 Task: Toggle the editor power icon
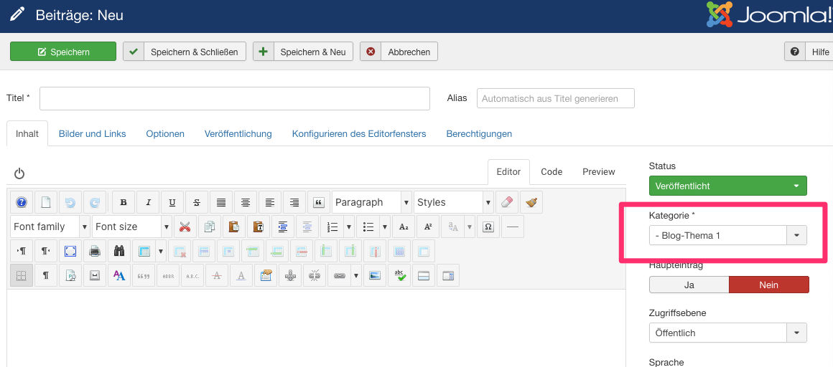(19, 173)
